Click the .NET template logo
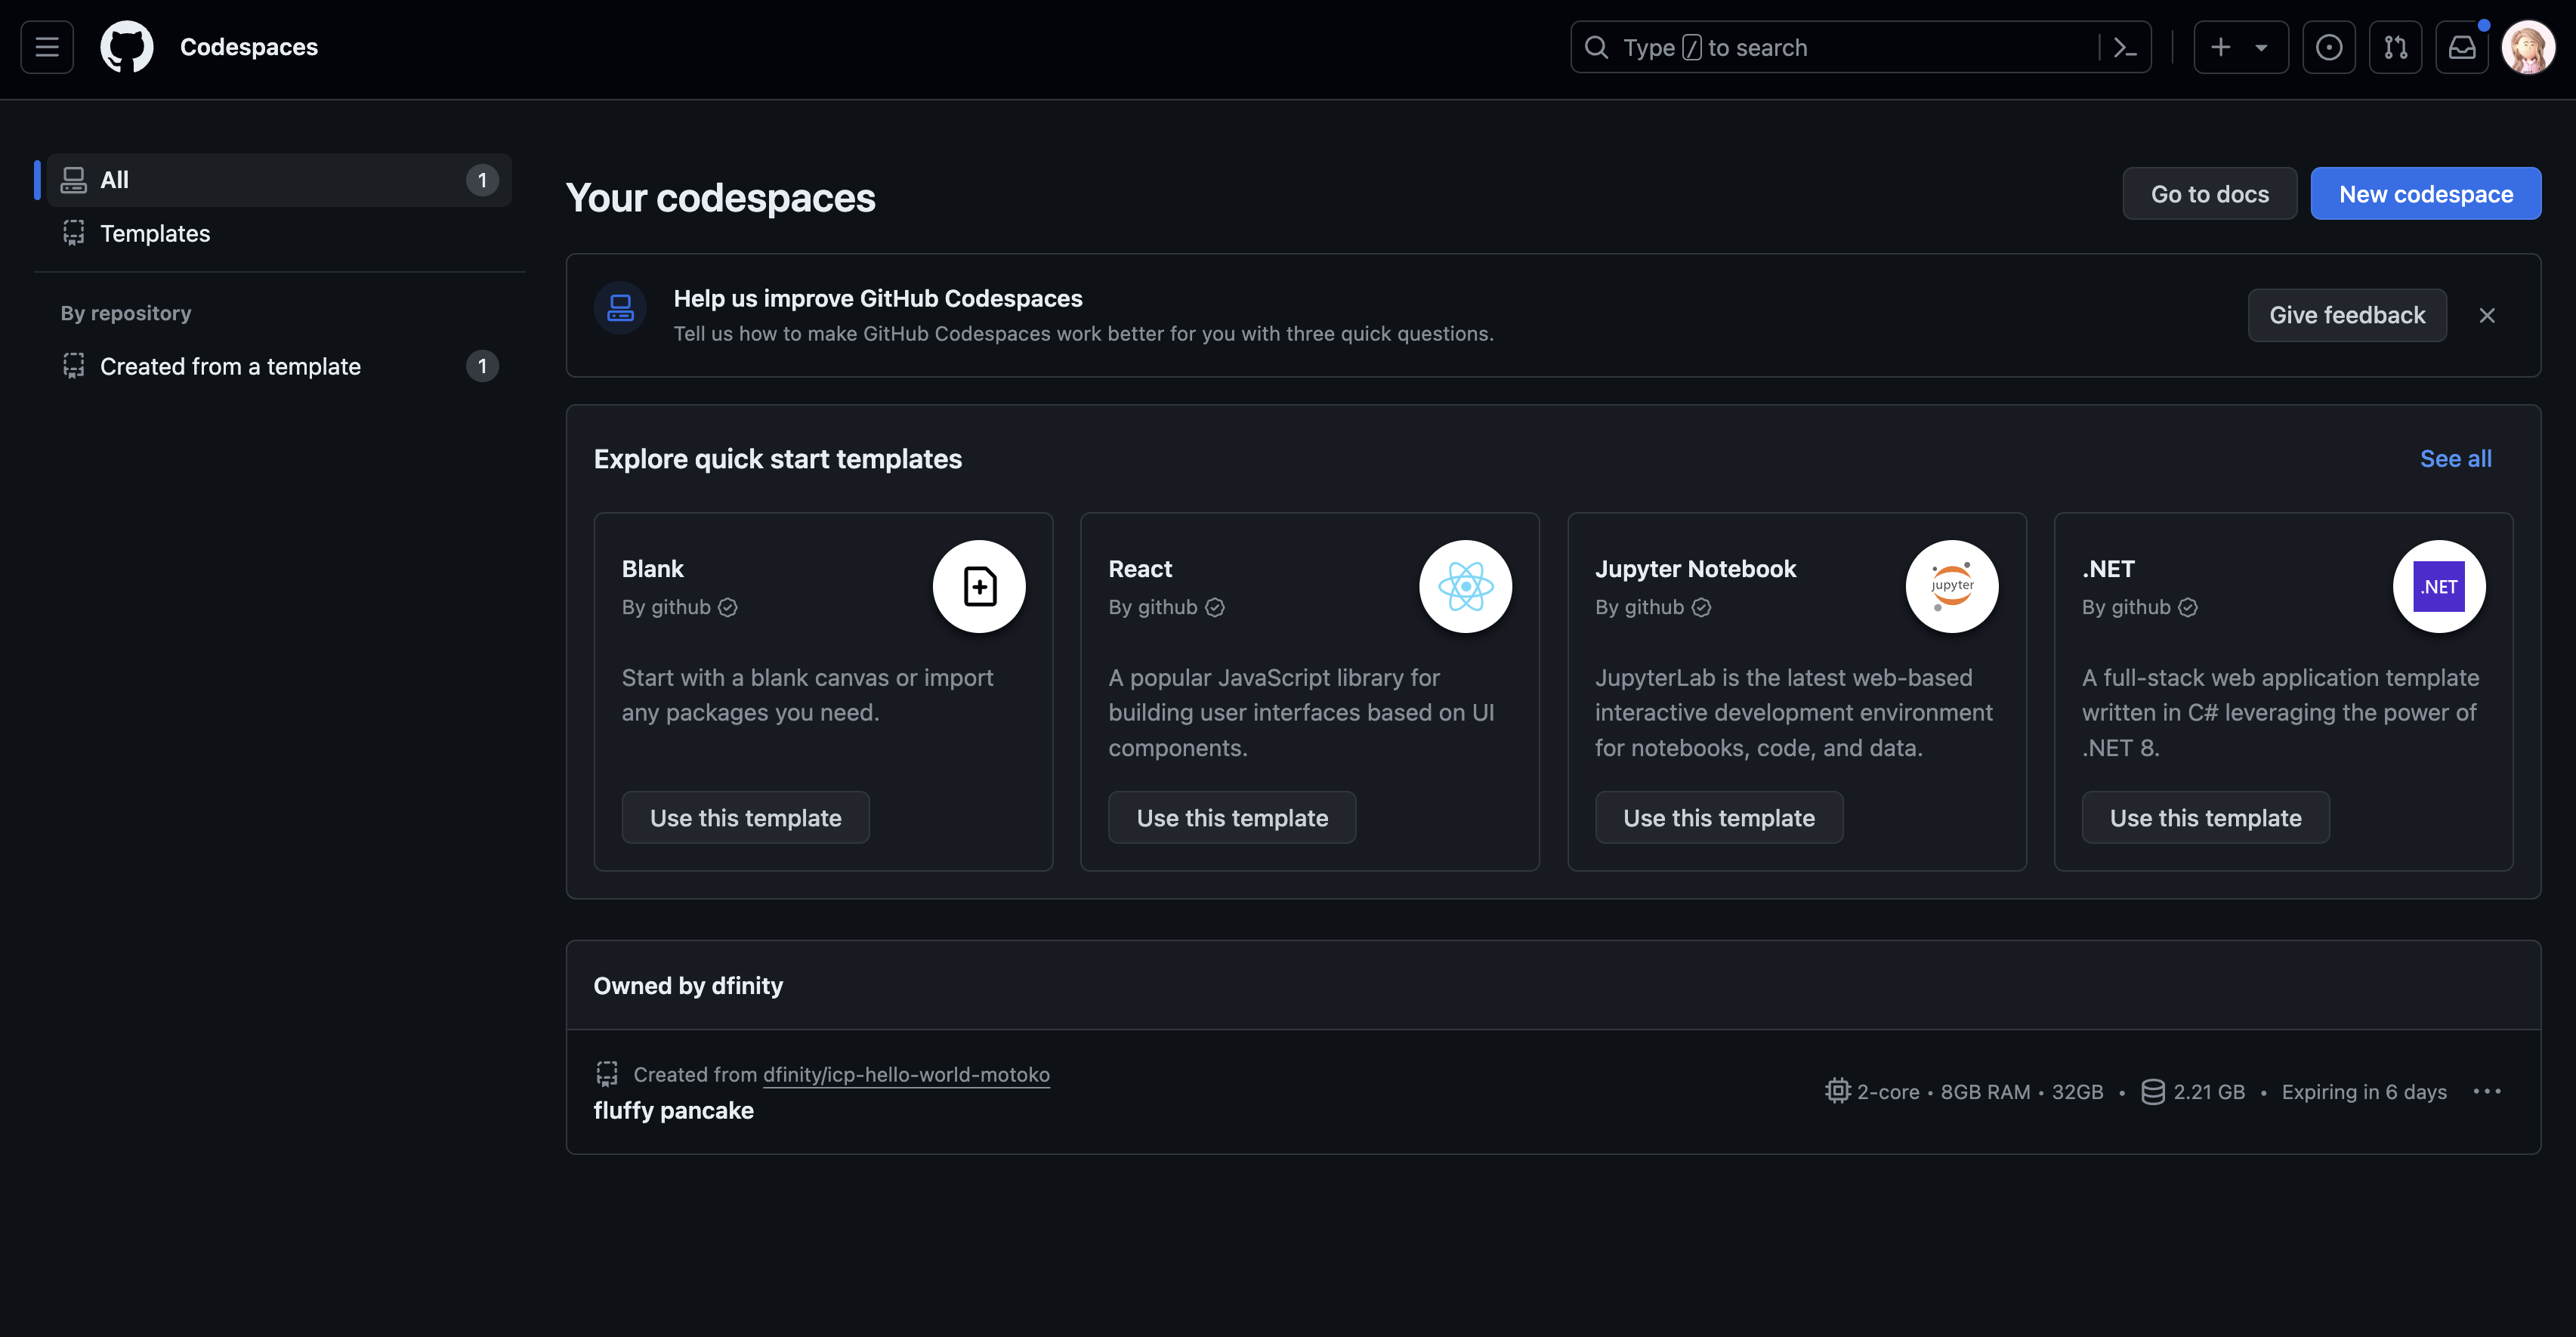Image resolution: width=2576 pixels, height=1337 pixels. (2439, 587)
